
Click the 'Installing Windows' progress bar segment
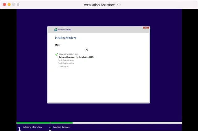point(116,123)
